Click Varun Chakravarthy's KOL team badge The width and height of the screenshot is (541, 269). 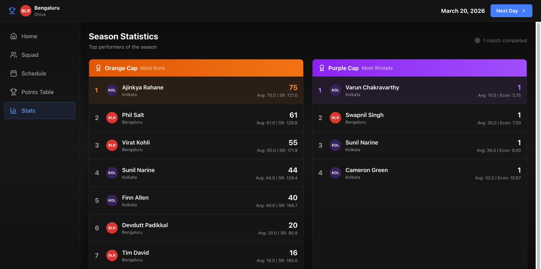(x=335, y=90)
